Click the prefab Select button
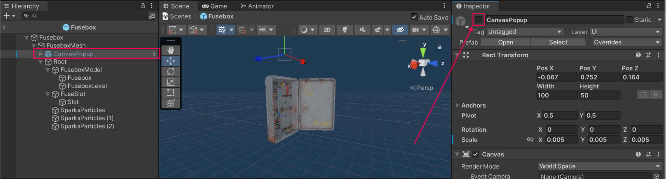 (558, 42)
